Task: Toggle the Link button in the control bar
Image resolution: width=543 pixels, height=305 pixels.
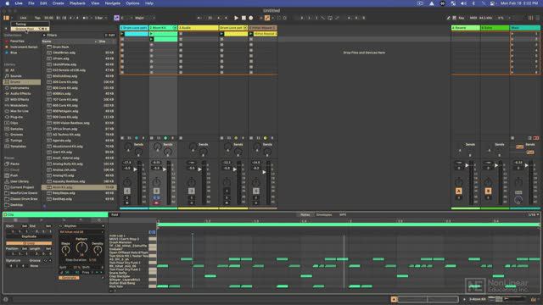Action: click(23, 18)
